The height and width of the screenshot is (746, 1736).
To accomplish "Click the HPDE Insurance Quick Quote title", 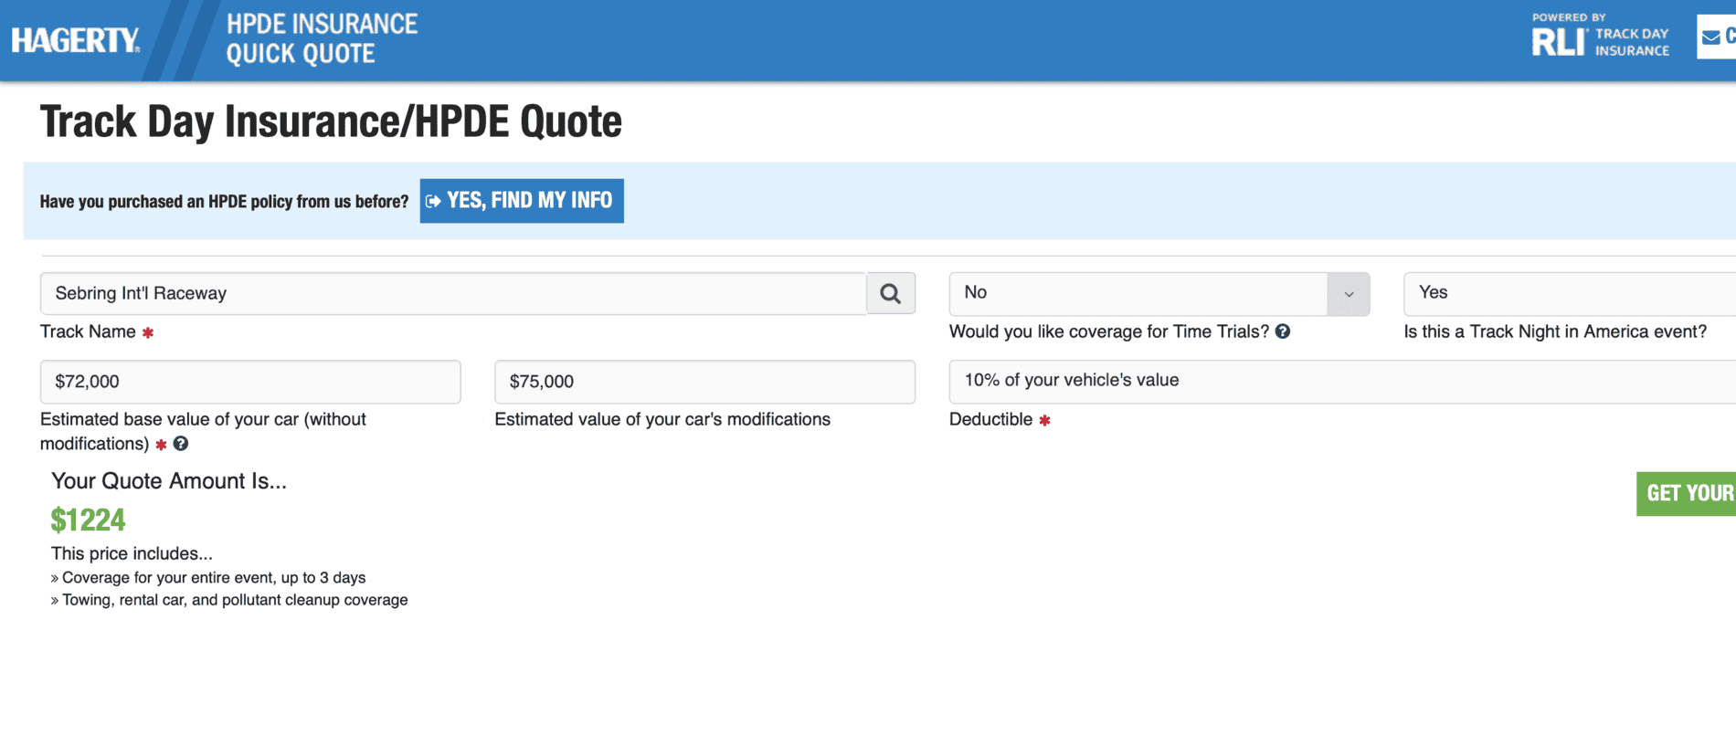I will 322,38.
